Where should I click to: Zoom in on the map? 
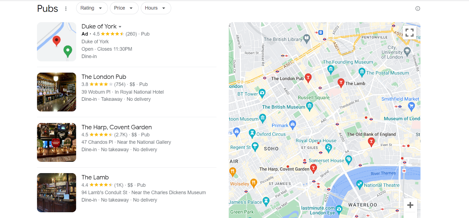coord(410,205)
